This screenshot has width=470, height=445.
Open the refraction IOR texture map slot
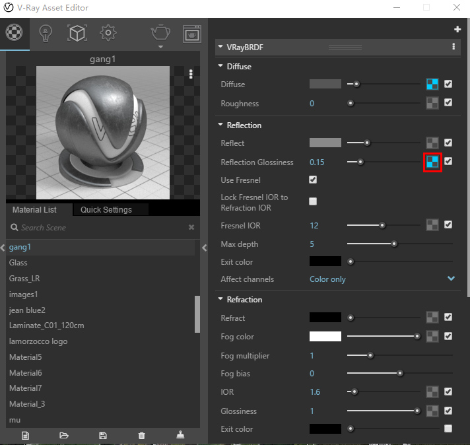coord(432,392)
